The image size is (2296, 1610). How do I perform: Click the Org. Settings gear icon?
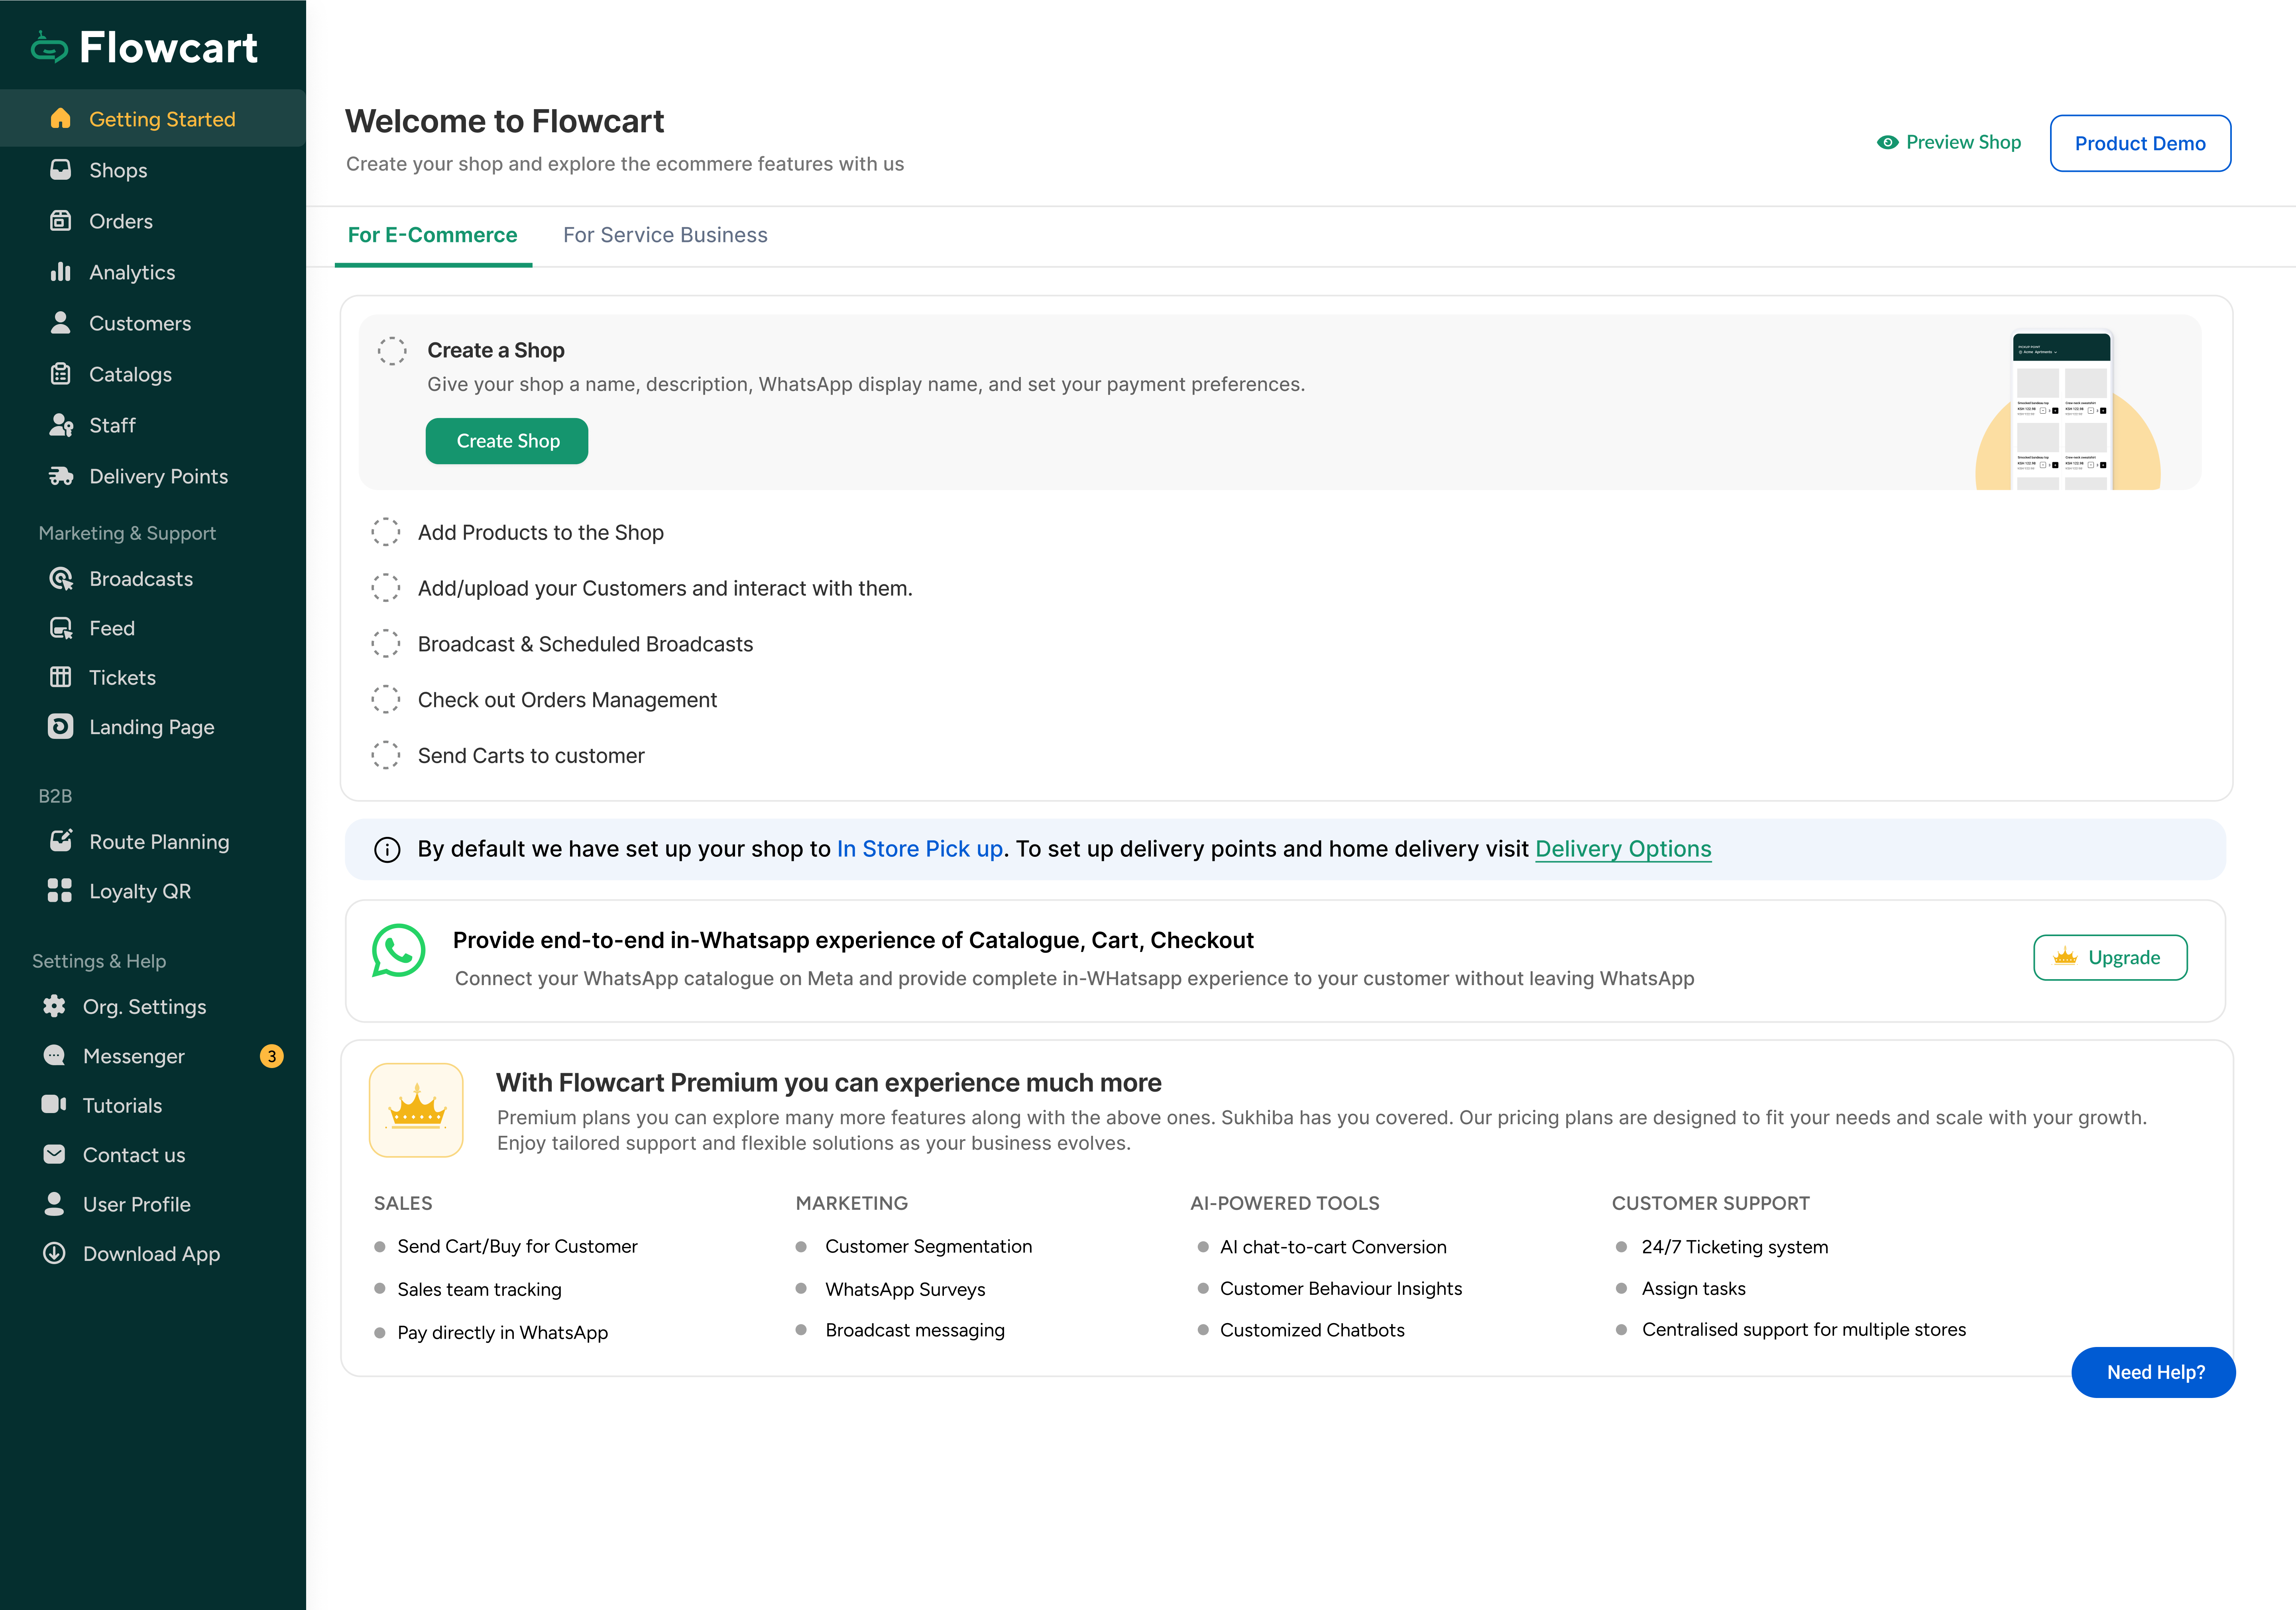(x=54, y=1006)
